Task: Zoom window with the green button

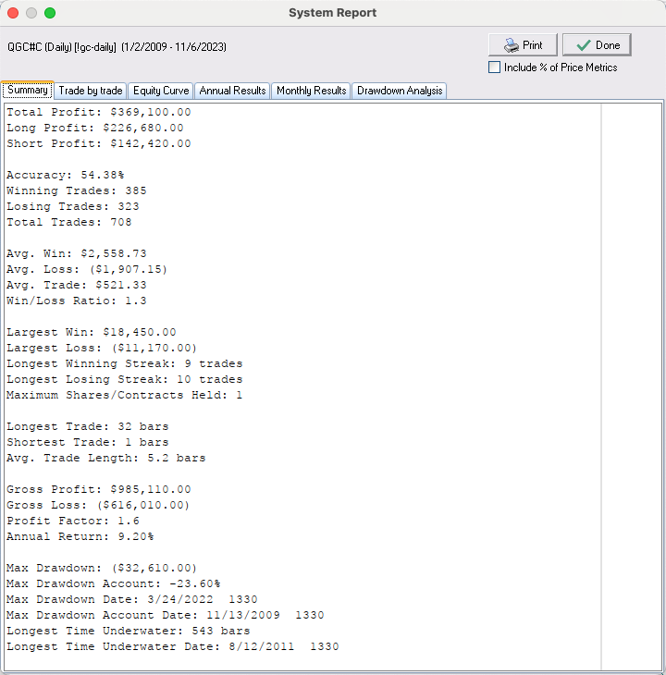Action: [50, 13]
